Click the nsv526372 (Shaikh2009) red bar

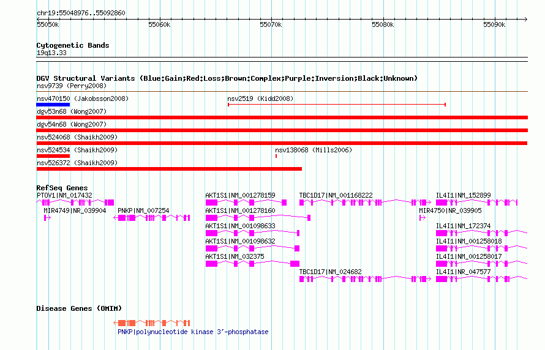(x=169, y=169)
